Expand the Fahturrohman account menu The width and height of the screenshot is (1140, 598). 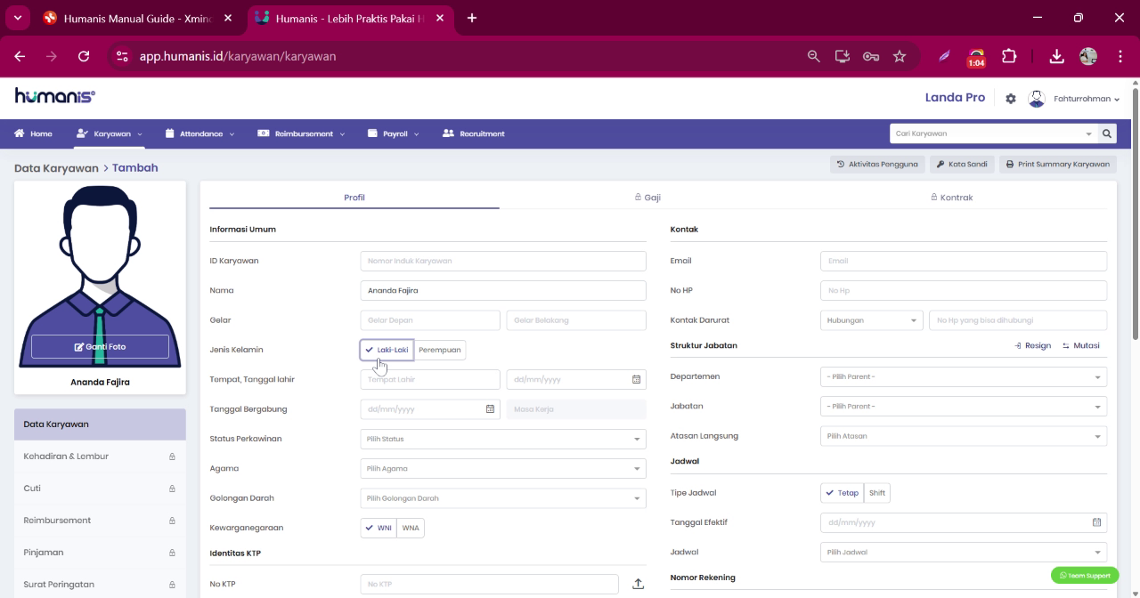[1087, 99]
